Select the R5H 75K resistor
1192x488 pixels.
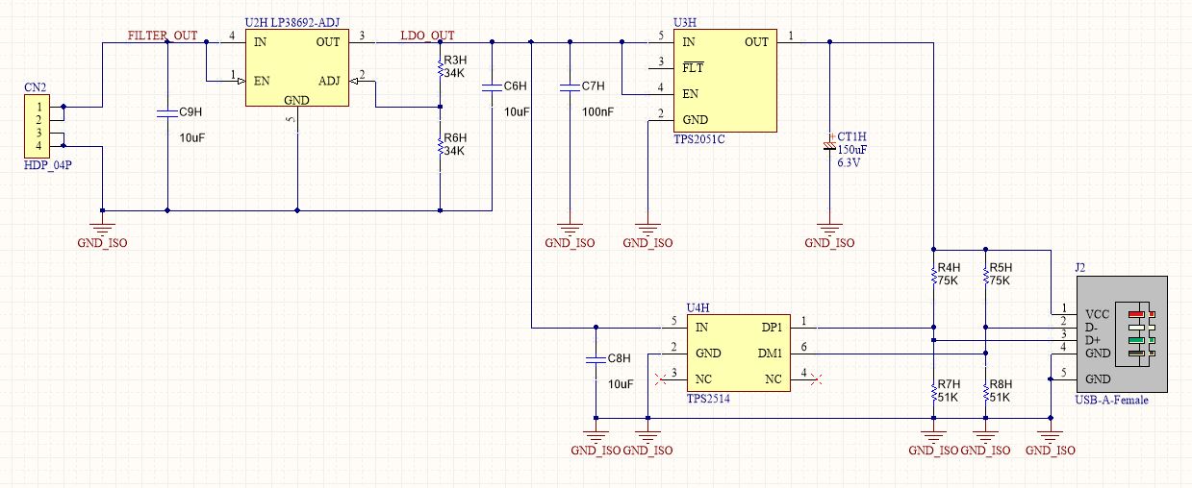click(x=985, y=274)
